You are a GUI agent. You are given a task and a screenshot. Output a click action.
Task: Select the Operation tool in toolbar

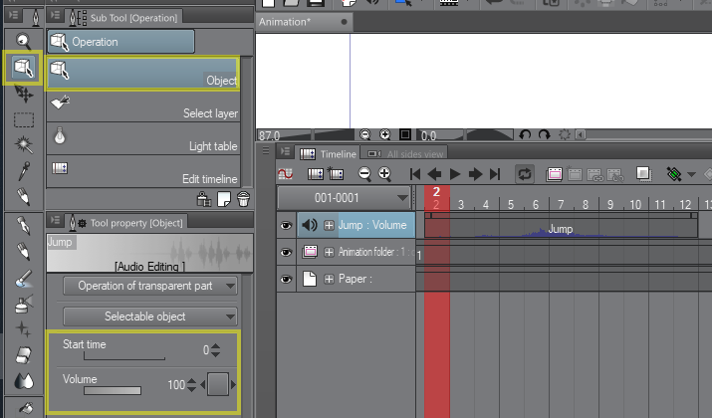23,68
